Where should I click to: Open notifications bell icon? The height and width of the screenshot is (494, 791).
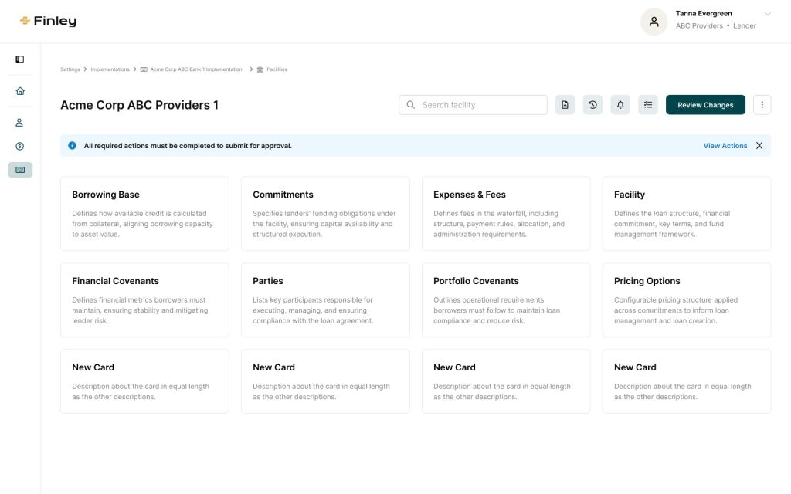tap(620, 105)
